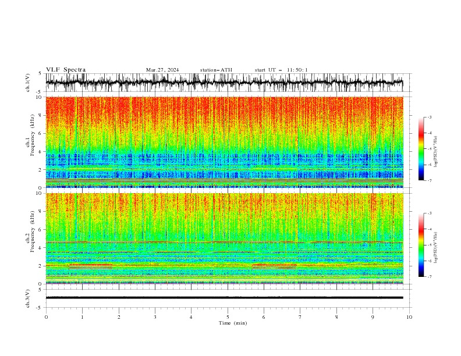Image resolution: width=461 pixels, height=356 pixels.
Task: Click the "9" tick on the time axis
Action: click(x=373, y=317)
